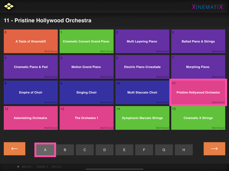
Task: Switch to bank A
Action: click(x=45, y=150)
